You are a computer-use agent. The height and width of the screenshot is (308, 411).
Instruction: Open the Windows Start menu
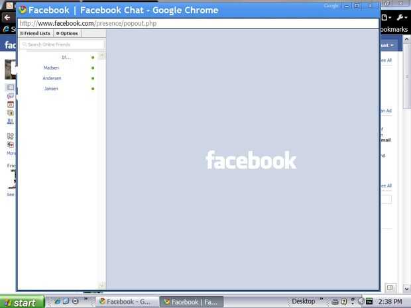pos(22,302)
